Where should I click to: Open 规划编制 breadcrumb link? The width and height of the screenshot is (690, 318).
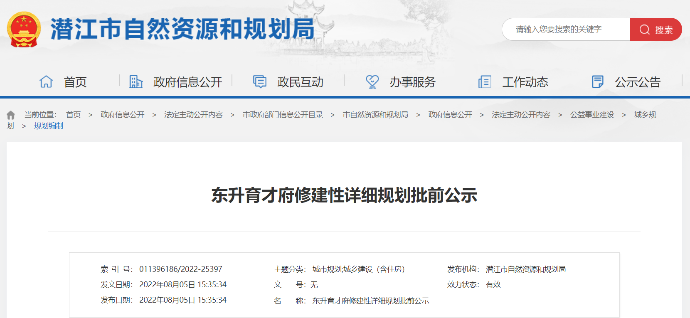[48, 126]
